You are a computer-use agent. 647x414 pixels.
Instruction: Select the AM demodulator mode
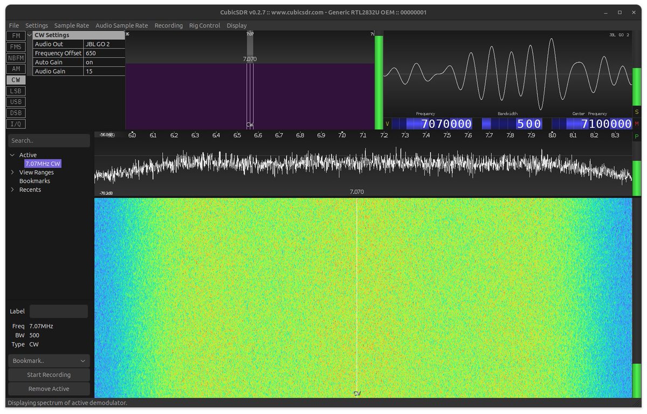(x=16, y=68)
